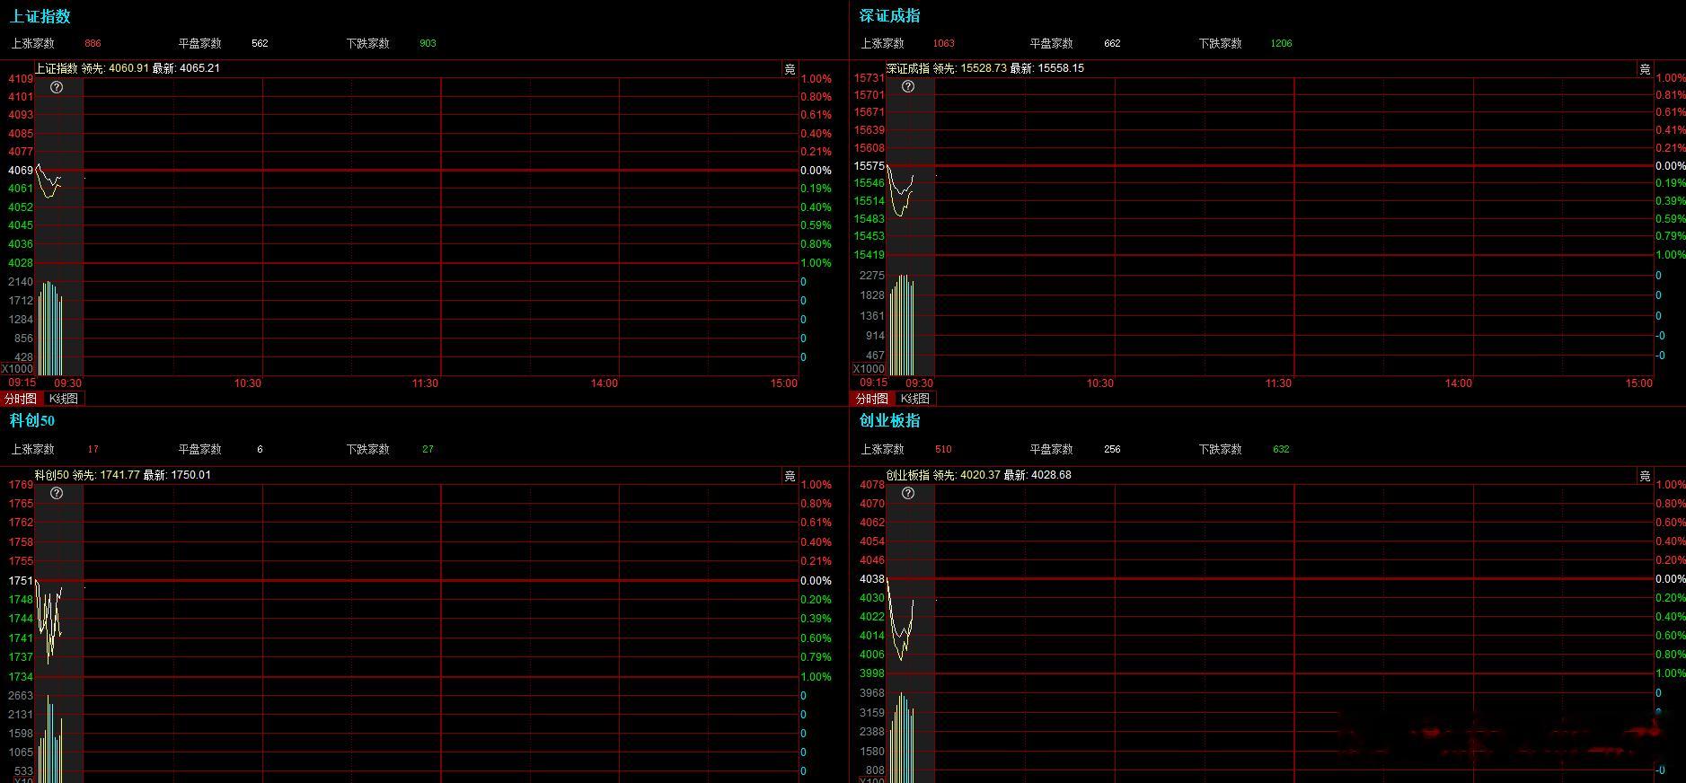The image size is (1686, 783).
Task: Switch to K线图 tab under 深证成指 chart
Action: click(915, 399)
